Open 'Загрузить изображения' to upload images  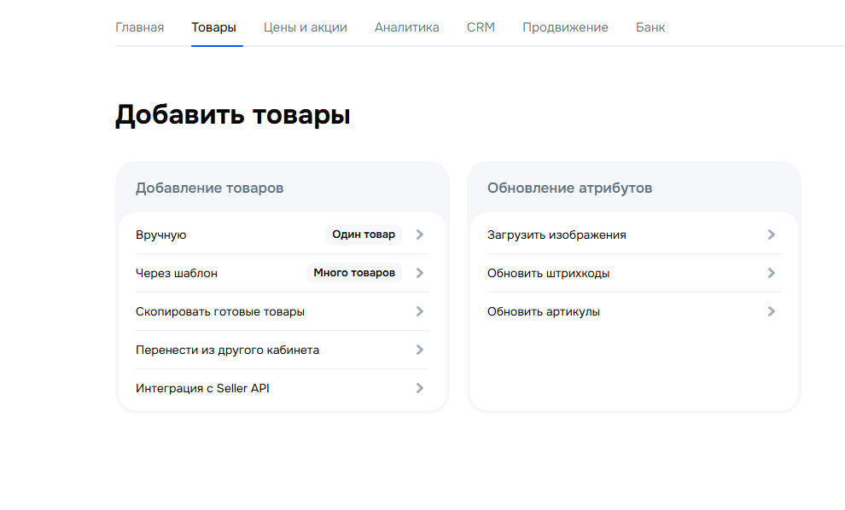[x=557, y=234]
